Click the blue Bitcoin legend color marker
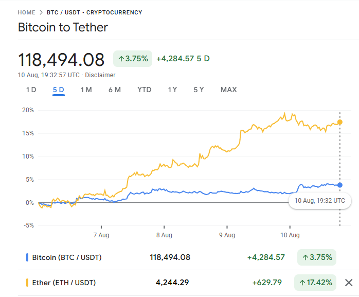359x297 pixels. [x=27, y=257]
